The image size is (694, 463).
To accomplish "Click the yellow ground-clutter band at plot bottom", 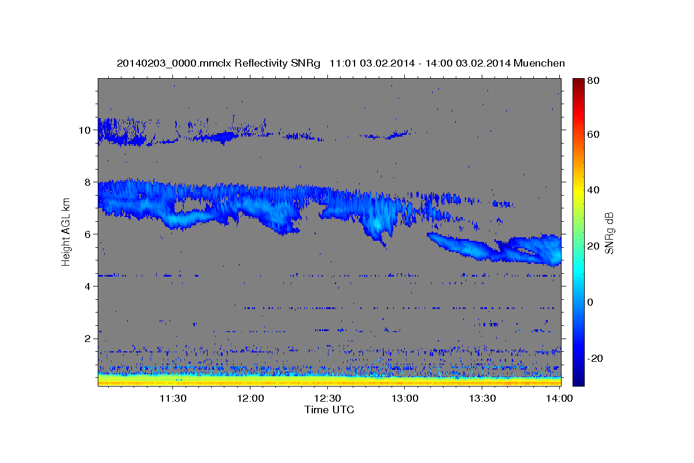I will pyautogui.click(x=329, y=381).
